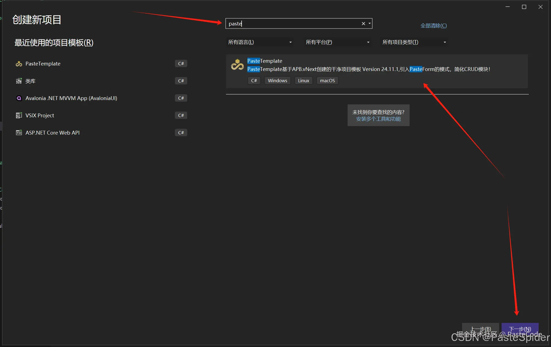Viewport: 551px width, 347px height.
Task: Select ASP.NET Core Web API recent template
Action: (53, 133)
